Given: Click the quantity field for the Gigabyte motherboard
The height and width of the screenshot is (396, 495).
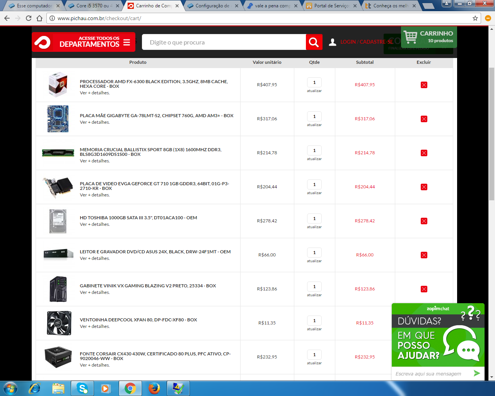Looking at the screenshot, I should click(x=314, y=116).
